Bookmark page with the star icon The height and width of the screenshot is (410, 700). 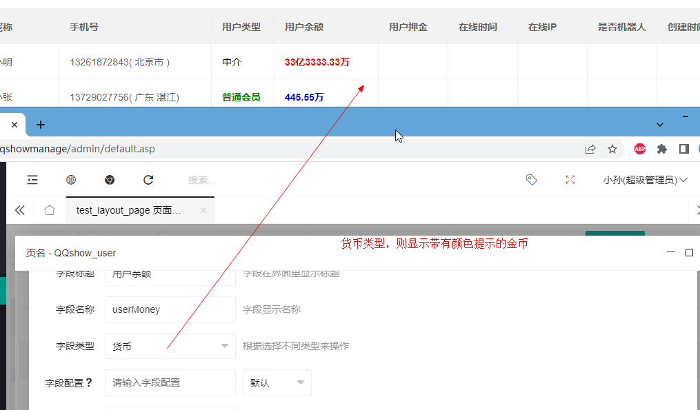click(x=612, y=149)
